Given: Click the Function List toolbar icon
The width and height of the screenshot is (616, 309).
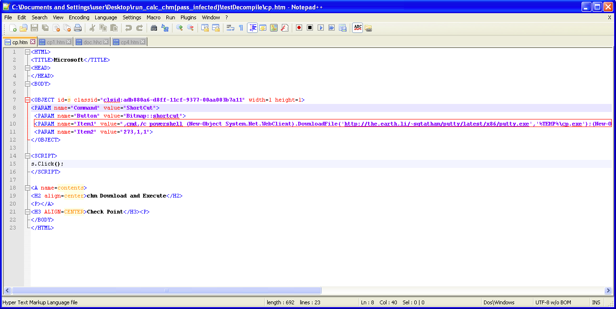Looking at the screenshot, I should tap(285, 28).
